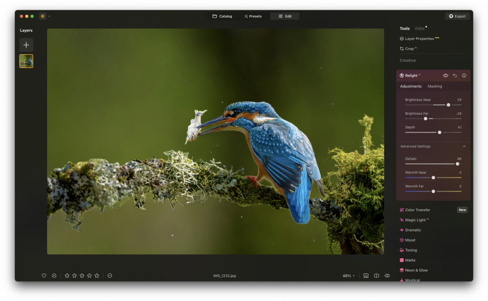488x301 pixels.
Task: Click the Matte square icon
Action: (402, 260)
